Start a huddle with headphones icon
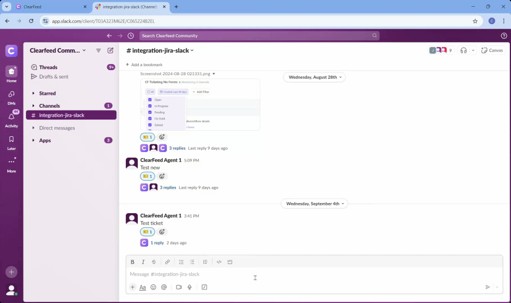The image size is (511, 303). coord(463,50)
